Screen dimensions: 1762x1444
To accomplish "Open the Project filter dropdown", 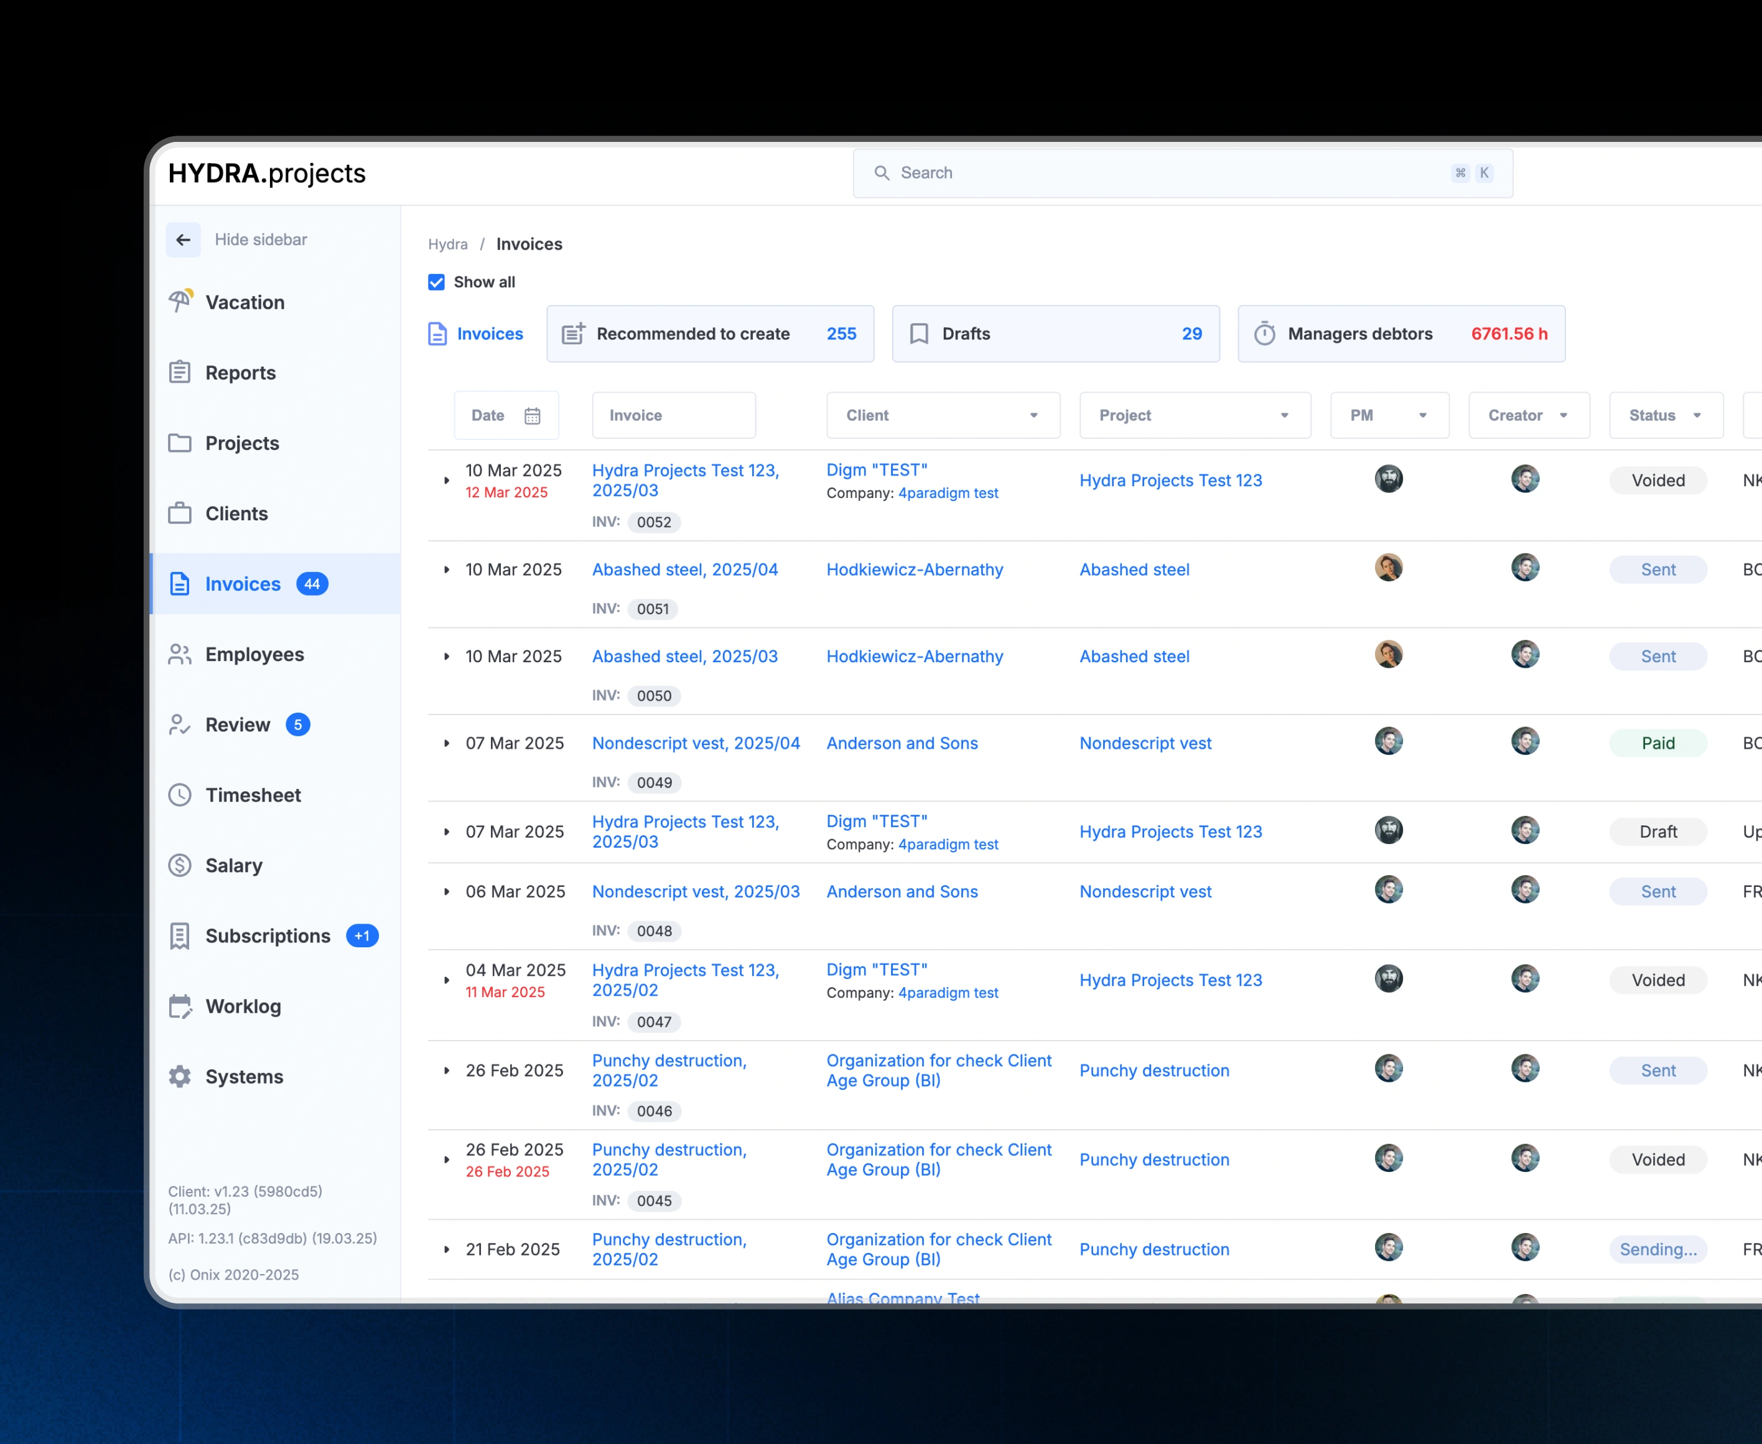I will pyautogui.click(x=1195, y=415).
